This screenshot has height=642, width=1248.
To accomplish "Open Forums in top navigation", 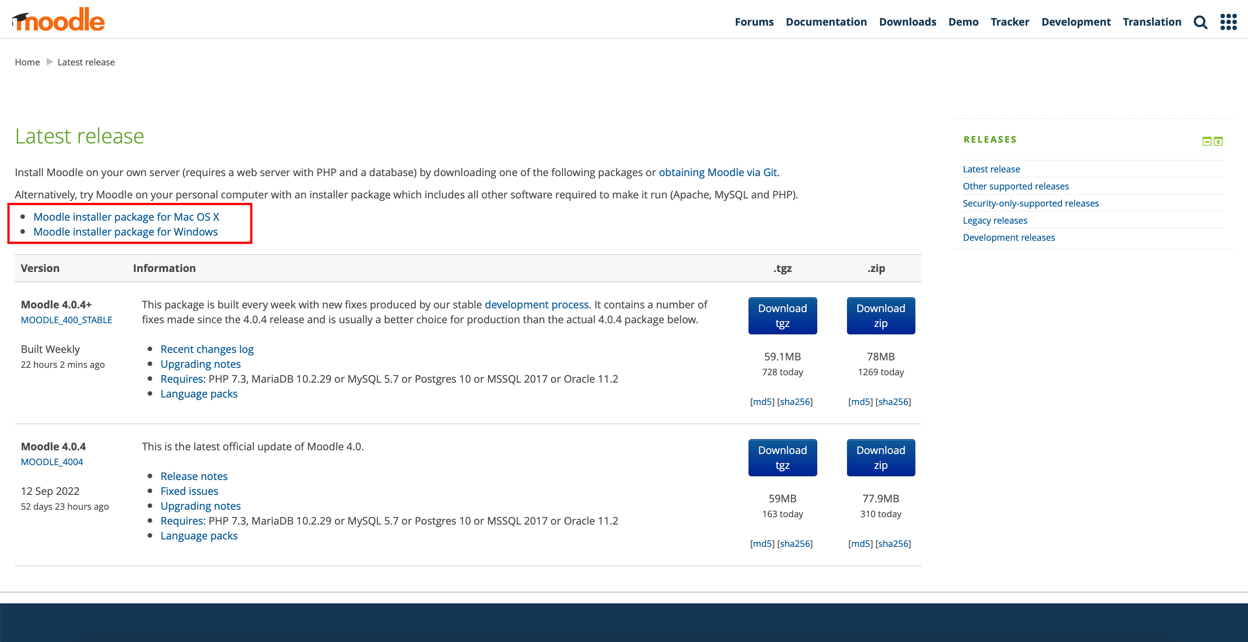I will (x=754, y=22).
